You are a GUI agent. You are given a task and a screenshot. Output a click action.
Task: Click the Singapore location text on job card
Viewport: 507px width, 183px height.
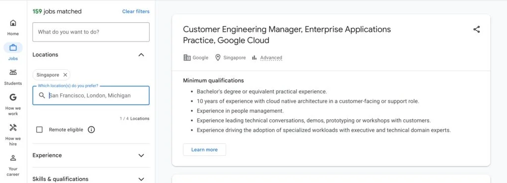(234, 58)
